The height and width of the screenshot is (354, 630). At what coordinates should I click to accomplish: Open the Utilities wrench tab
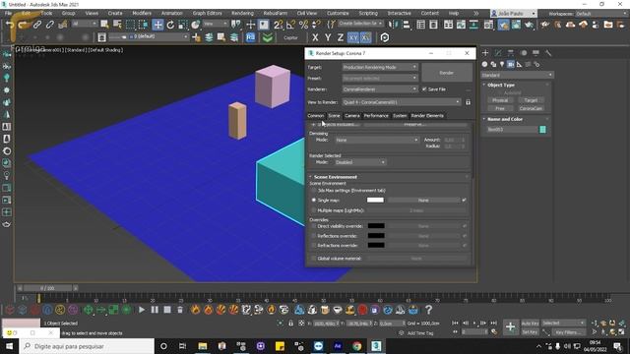548,52
